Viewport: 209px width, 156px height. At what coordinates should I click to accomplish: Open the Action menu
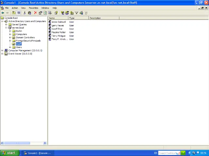[15, 8]
